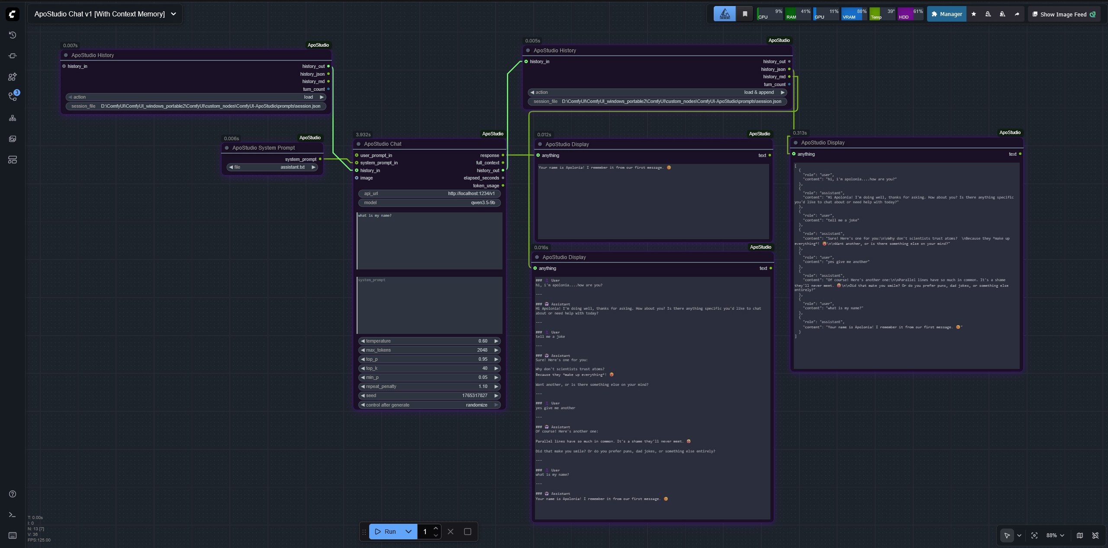1108x548 pixels.
Task: Click the min_p slider widget
Action: point(429,377)
